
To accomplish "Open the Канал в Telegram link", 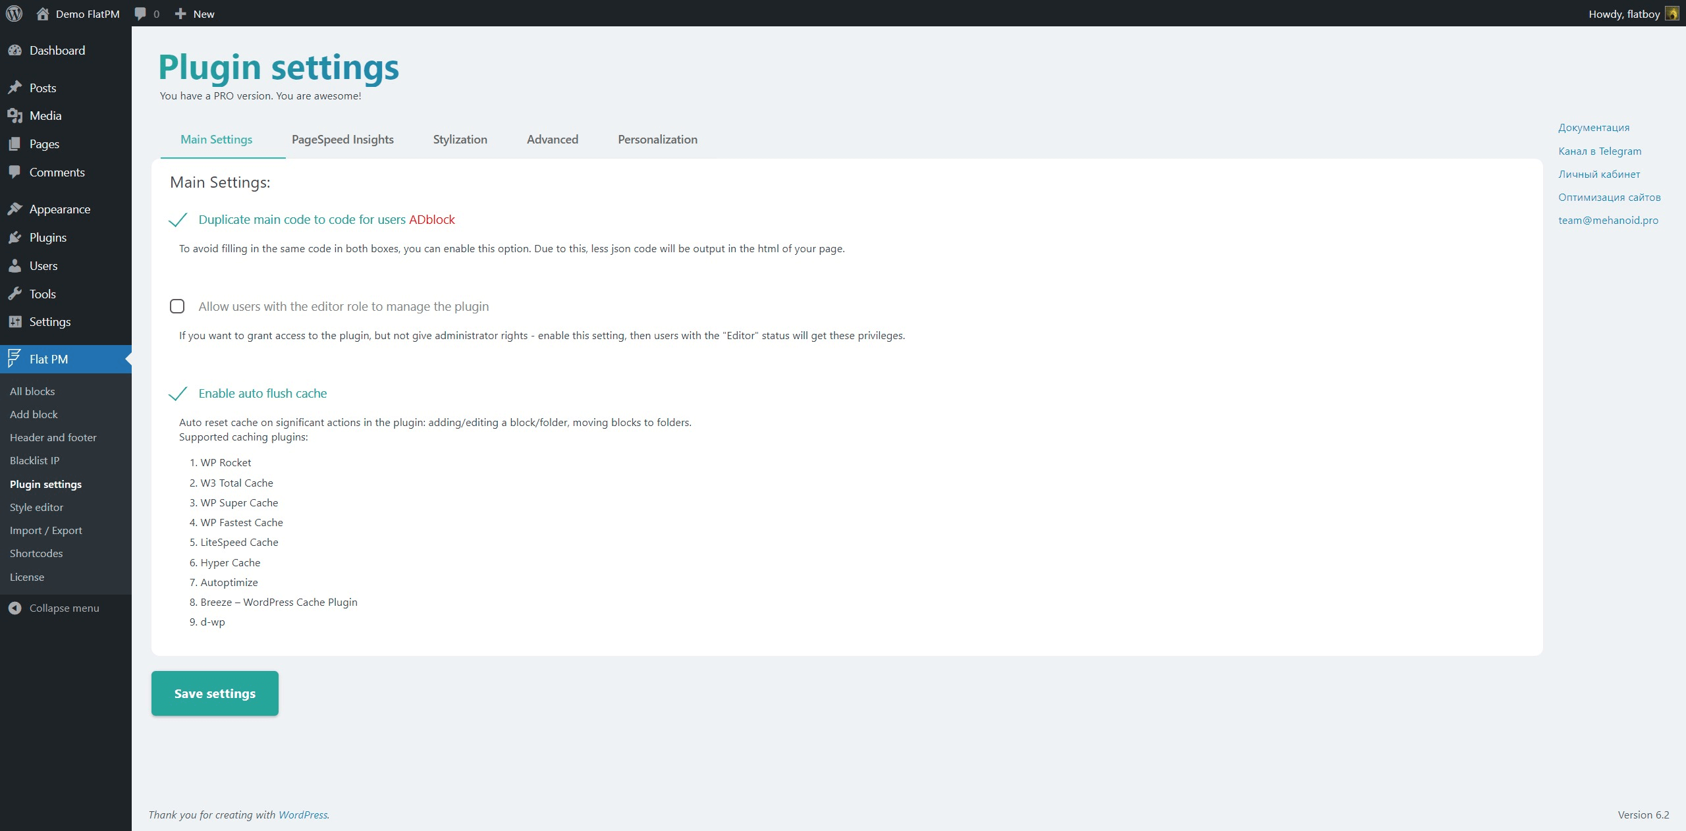I will click(1599, 151).
